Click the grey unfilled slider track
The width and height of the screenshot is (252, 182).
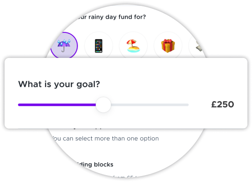click(x=149, y=105)
